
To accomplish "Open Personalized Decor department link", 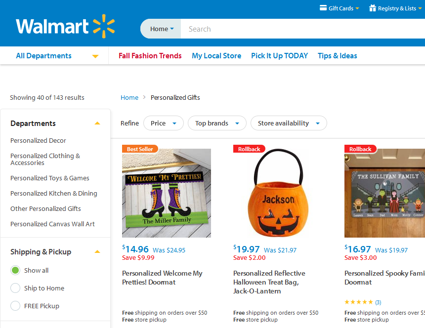I will (x=38, y=140).
